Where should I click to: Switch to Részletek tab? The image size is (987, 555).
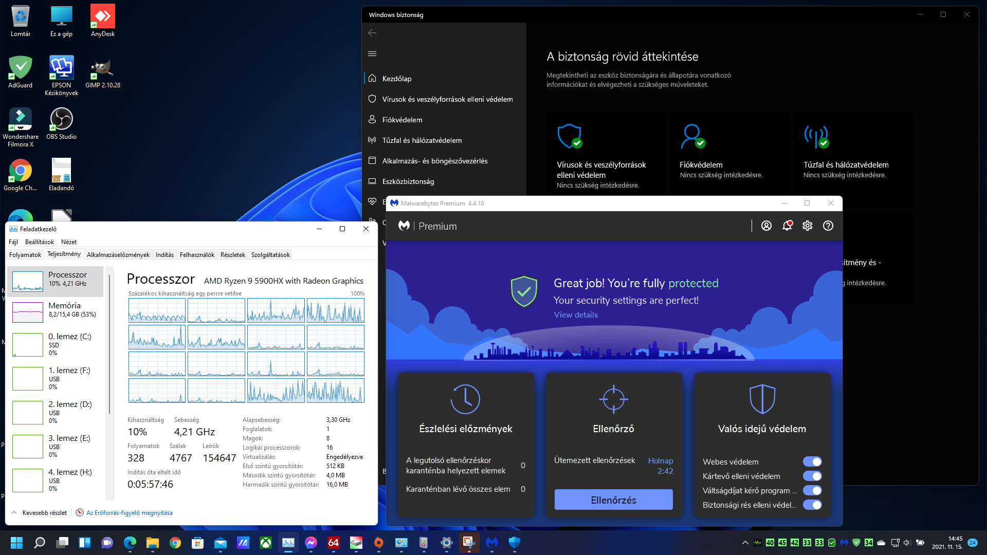(233, 255)
